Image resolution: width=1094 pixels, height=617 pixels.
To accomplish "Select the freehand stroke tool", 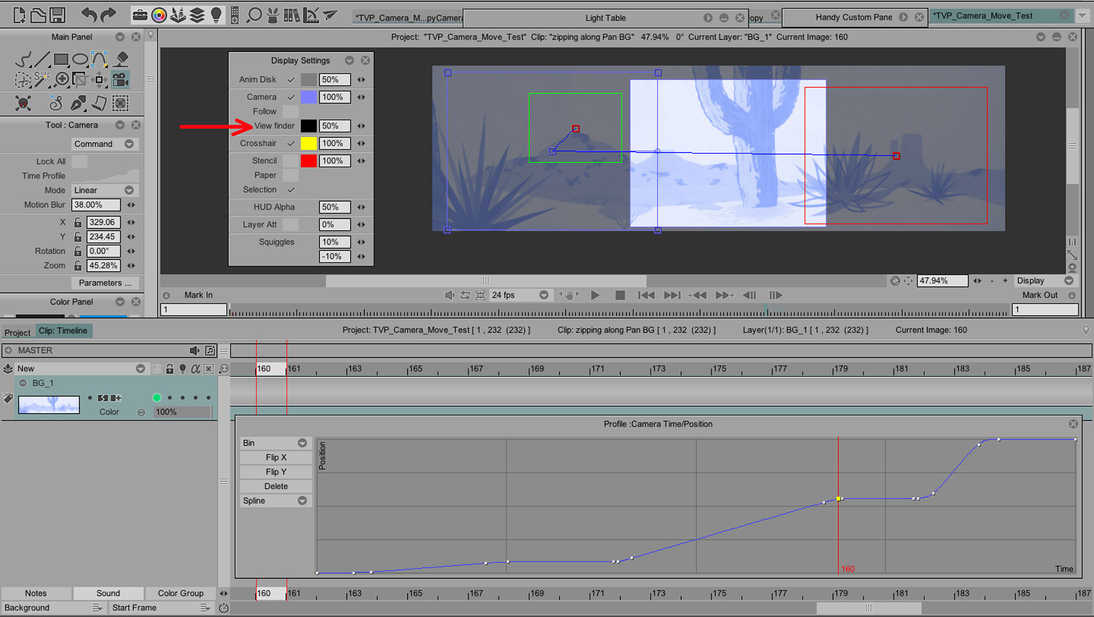I will click(x=23, y=60).
